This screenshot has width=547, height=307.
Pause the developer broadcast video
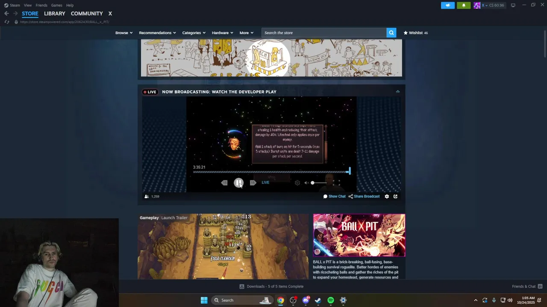[x=238, y=182]
